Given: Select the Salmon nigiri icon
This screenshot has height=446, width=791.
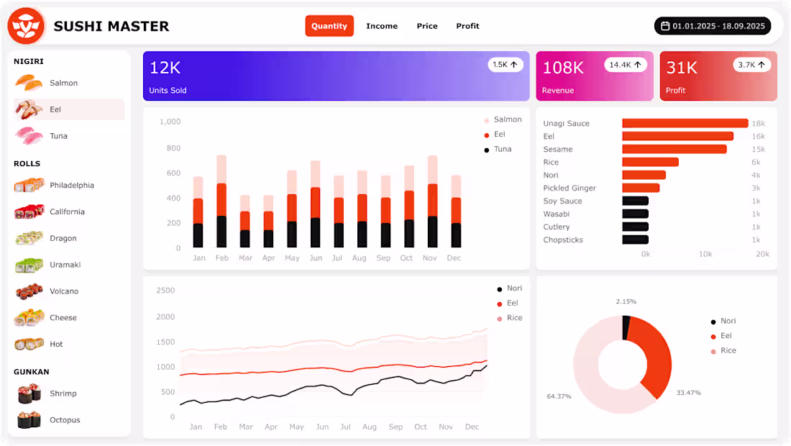Looking at the screenshot, I should [28, 83].
